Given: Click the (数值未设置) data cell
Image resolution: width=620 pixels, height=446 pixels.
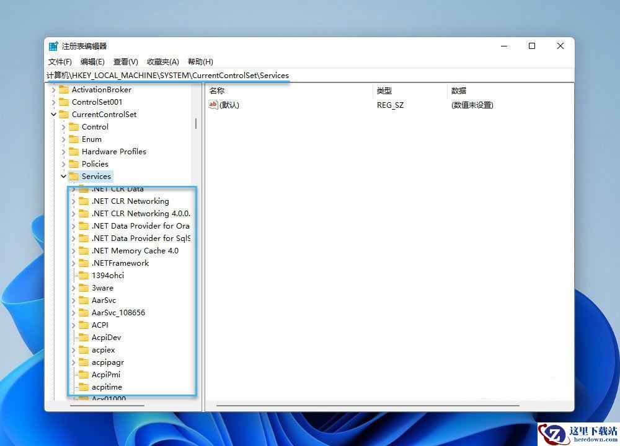Looking at the screenshot, I should [472, 105].
